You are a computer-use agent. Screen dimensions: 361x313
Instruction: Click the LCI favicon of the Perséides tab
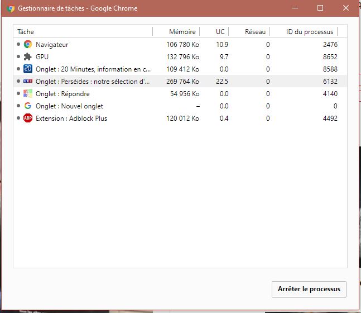[x=28, y=81]
